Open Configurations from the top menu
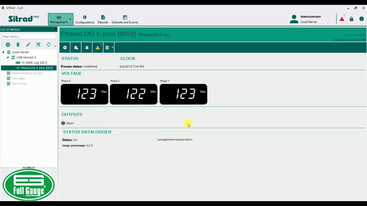 (x=85, y=19)
